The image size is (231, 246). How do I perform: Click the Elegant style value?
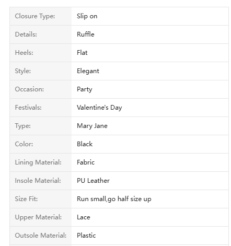88,71
